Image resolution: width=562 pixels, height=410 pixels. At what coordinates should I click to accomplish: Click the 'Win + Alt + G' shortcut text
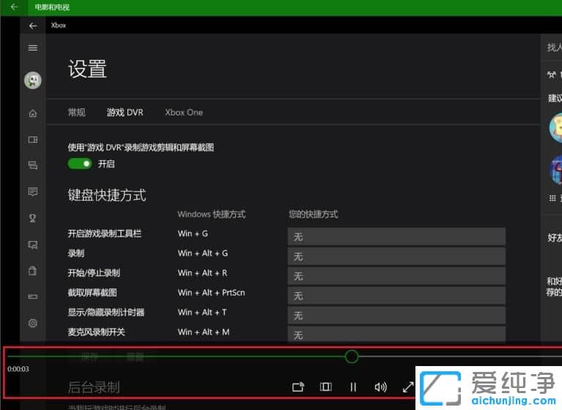point(203,253)
